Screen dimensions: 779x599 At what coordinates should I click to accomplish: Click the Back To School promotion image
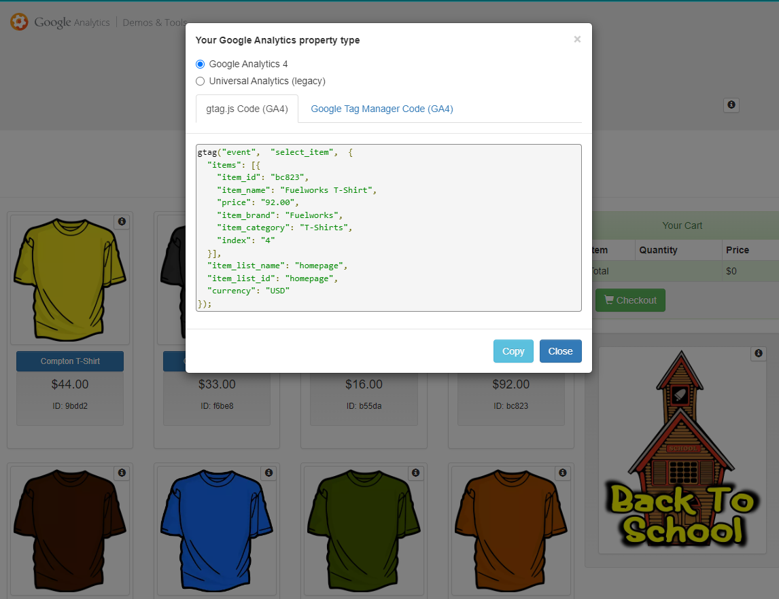pos(682,450)
